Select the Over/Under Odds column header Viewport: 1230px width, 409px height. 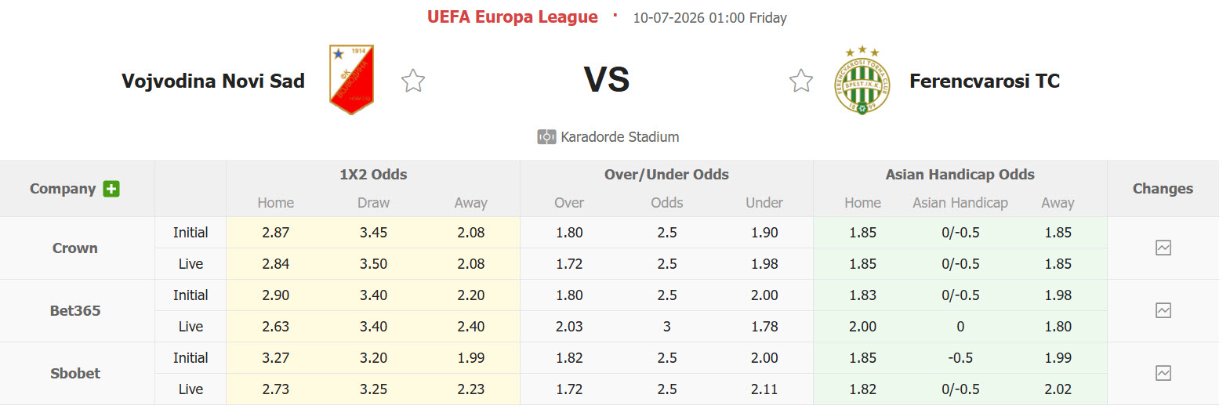pos(666,175)
